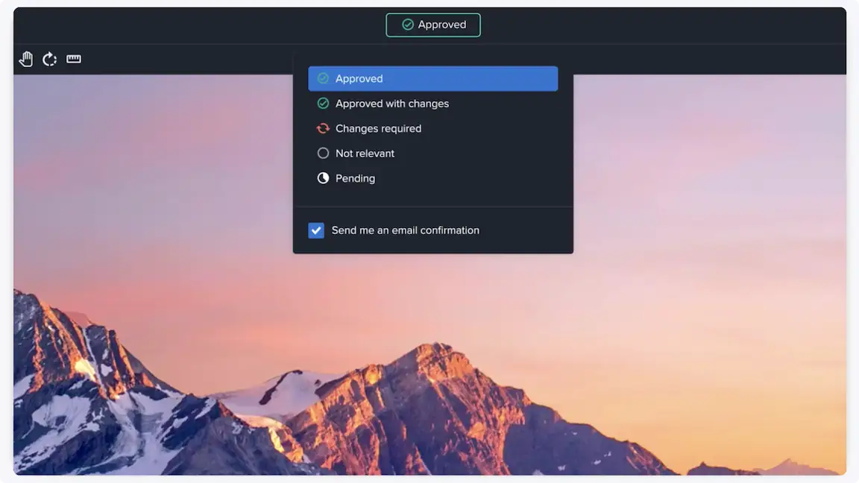
Task: Click the highlighted blue Approved row
Action: (x=432, y=78)
